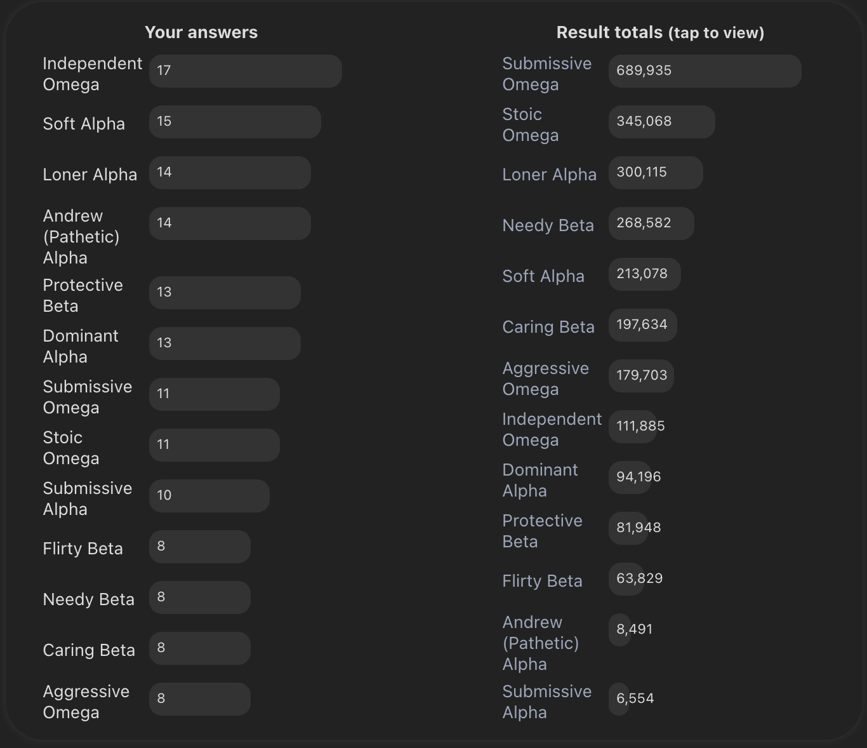
Task: Click the Andrew (Pathetic) Alpha result link
Action: [540, 643]
